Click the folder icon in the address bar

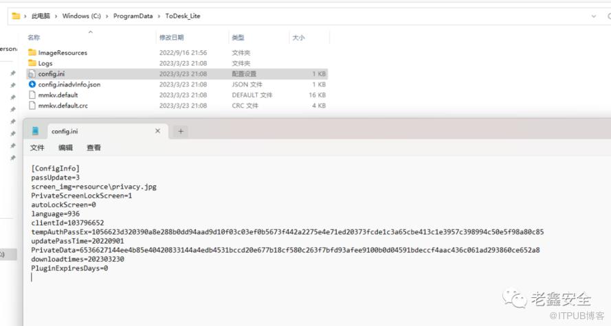(16, 16)
